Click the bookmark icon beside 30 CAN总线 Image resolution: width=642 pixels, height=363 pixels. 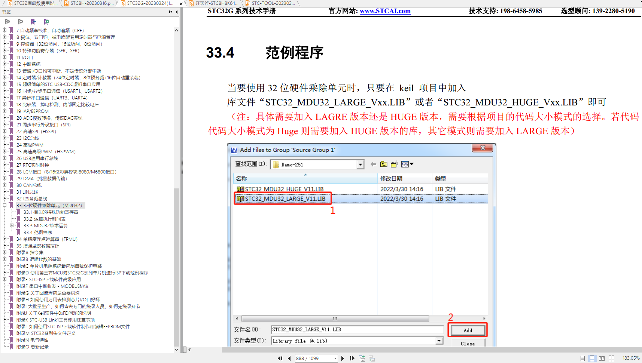pyautogui.click(x=11, y=185)
